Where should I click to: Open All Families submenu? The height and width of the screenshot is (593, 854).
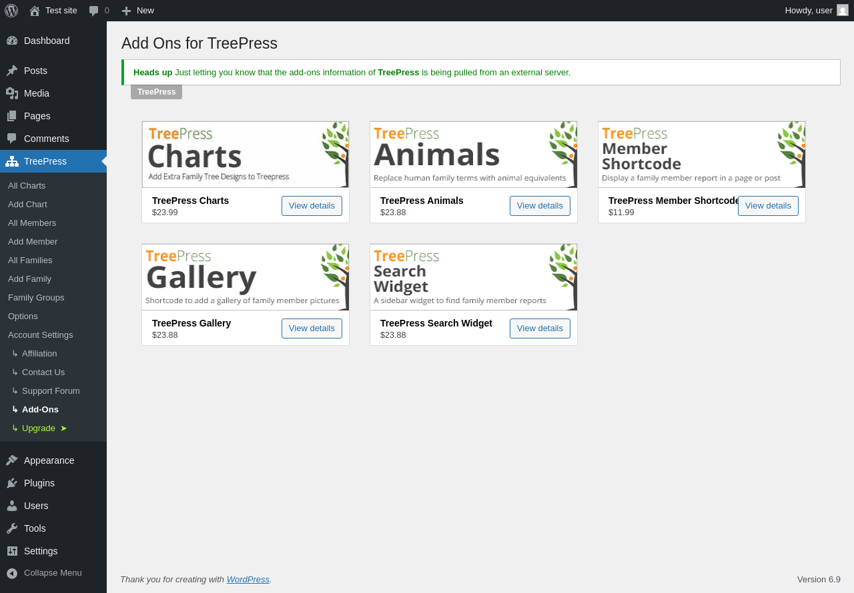click(53, 260)
